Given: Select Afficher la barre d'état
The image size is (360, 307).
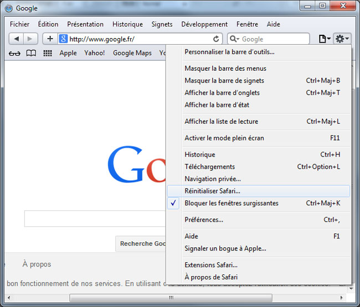Looking at the screenshot, I should pos(259,105).
